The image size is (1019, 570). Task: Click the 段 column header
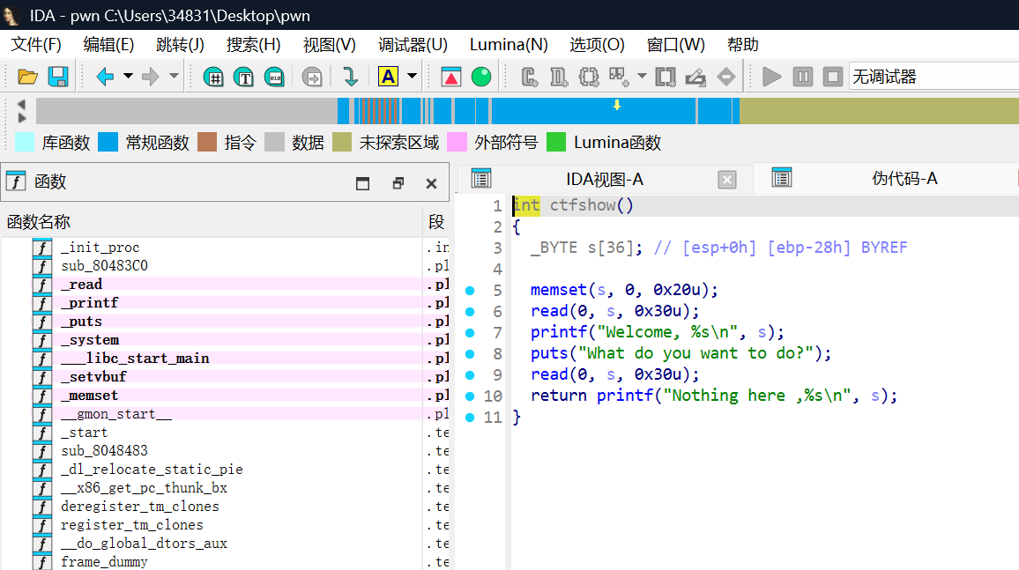[436, 221]
